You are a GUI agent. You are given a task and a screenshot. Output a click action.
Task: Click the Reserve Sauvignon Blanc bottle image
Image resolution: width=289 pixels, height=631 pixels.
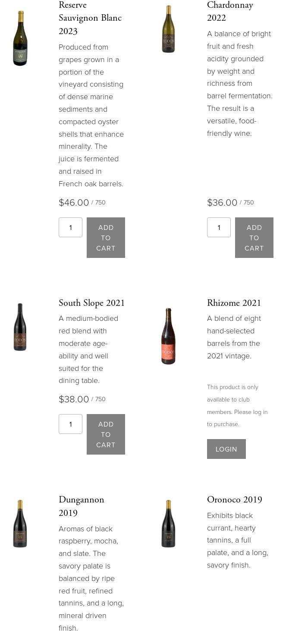tap(20, 38)
